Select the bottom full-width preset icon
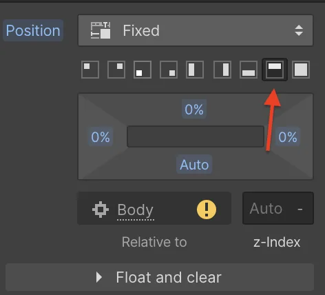Screen dimensions: 325x295 [249, 70]
